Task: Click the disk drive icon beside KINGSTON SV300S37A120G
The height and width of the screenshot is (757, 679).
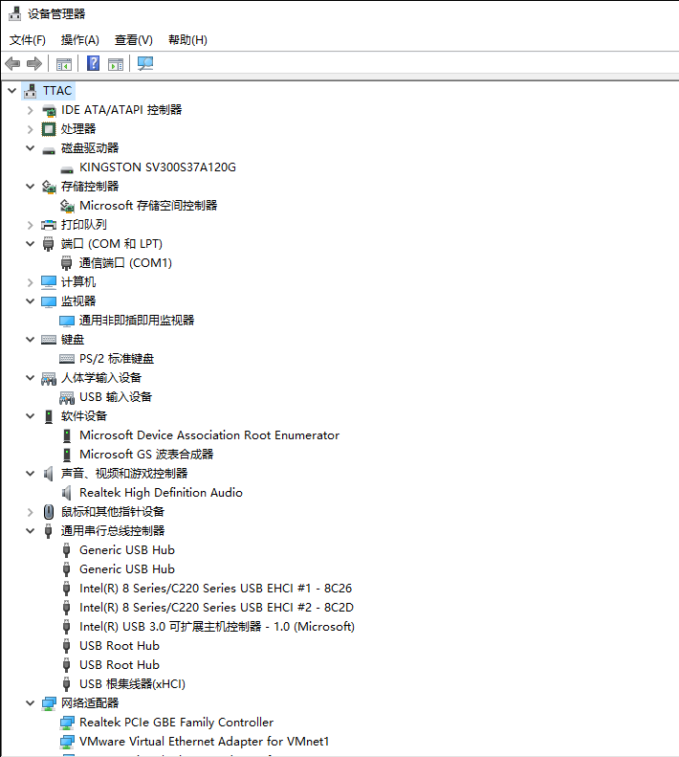Action: coord(67,169)
